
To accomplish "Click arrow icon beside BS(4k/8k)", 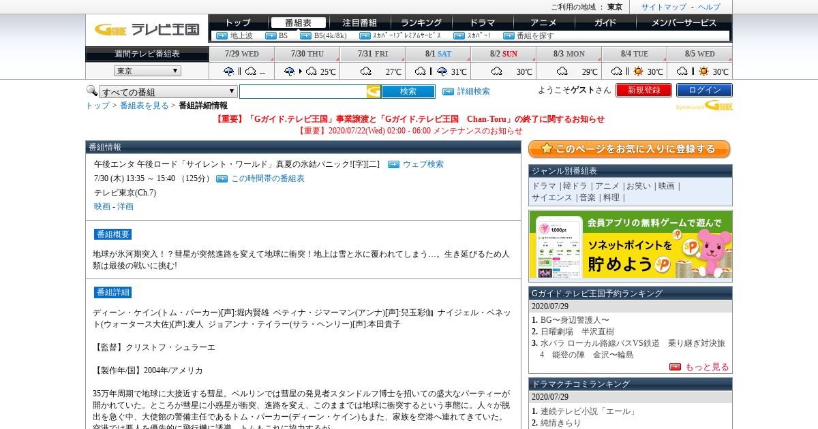I will 305,35.
